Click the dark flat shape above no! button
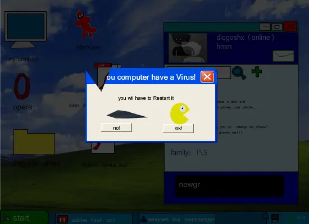Viewport: 309px width, 224px height. 126,115
